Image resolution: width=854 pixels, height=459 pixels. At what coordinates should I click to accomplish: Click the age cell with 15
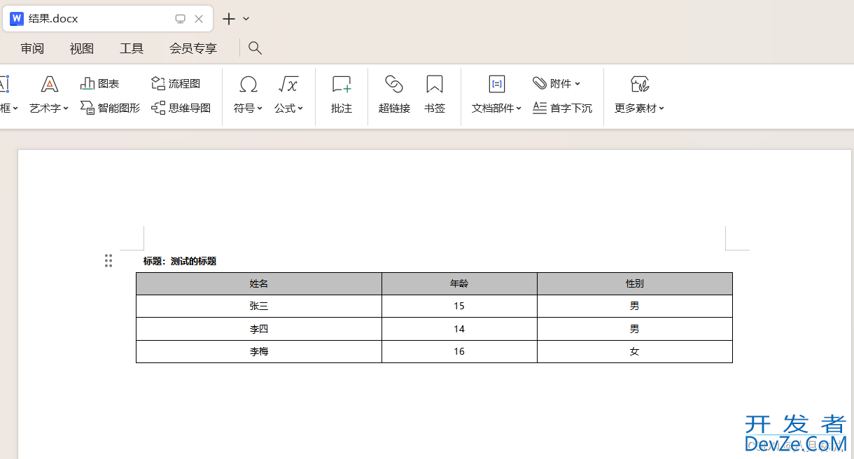(459, 306)
